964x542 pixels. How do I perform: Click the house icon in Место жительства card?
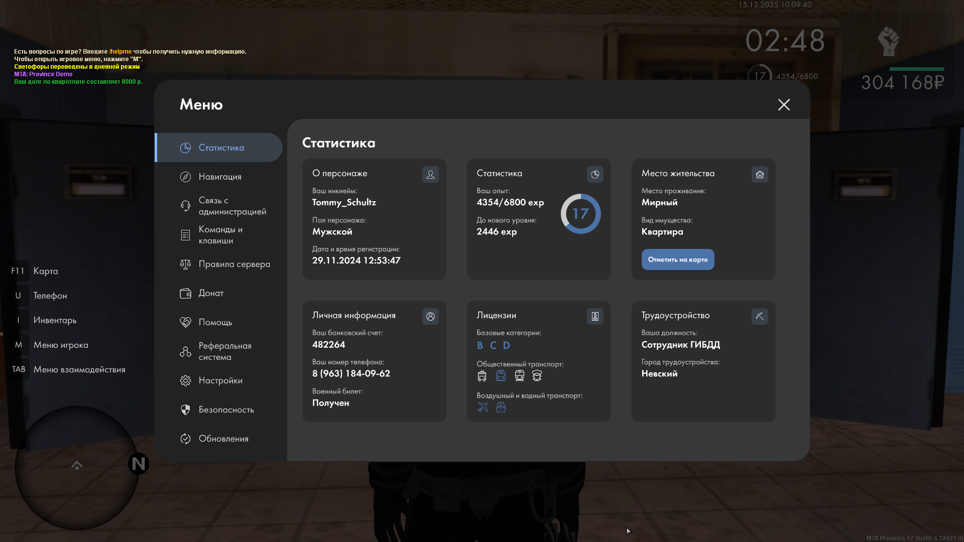760,174
